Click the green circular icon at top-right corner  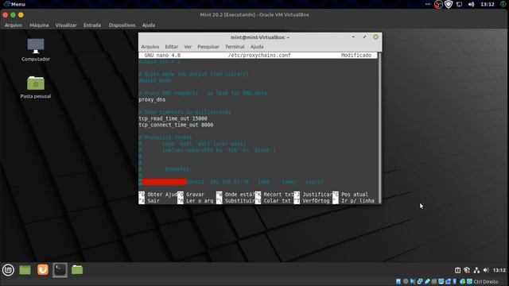tap(503, 4)
